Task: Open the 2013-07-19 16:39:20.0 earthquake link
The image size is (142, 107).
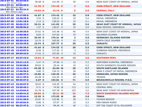Action: point(14,32)
